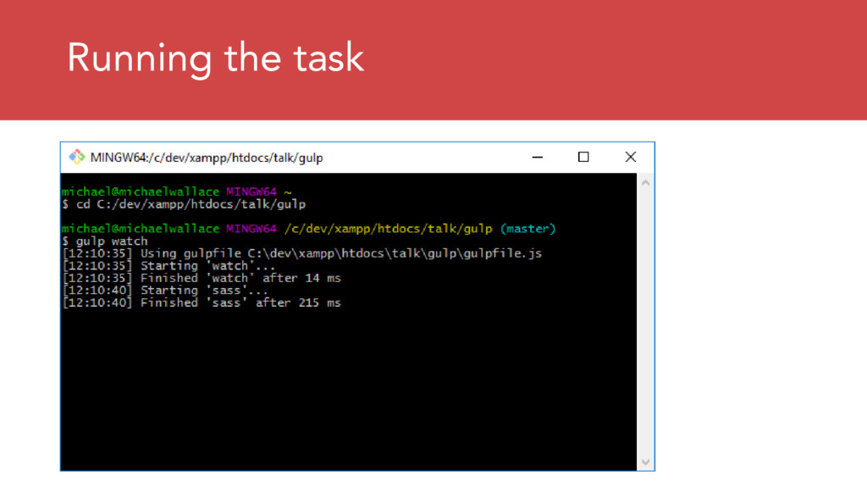Click the "Finished 'sass' after 215 ms" line
The height and width of the screenshot is (488, 867).
(202, 302)
